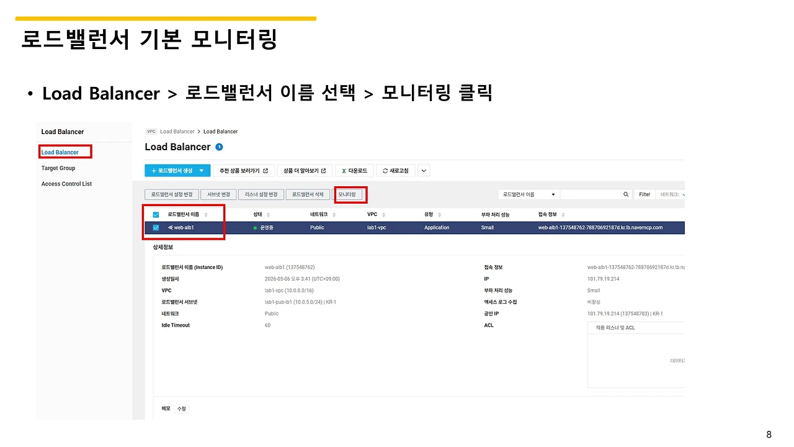Click the 모니터링 button
Image resolution: width=794 pixels, height=447 pixels.
point(347,194)
